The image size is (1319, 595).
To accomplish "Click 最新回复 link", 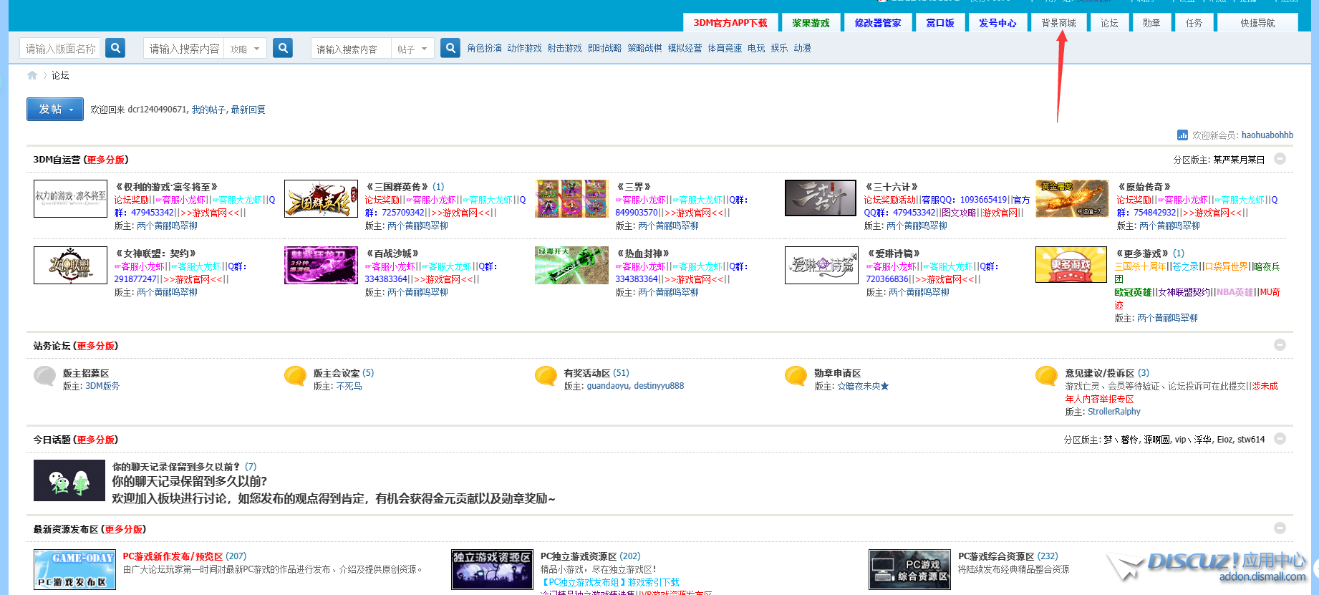I will [248, 110].
